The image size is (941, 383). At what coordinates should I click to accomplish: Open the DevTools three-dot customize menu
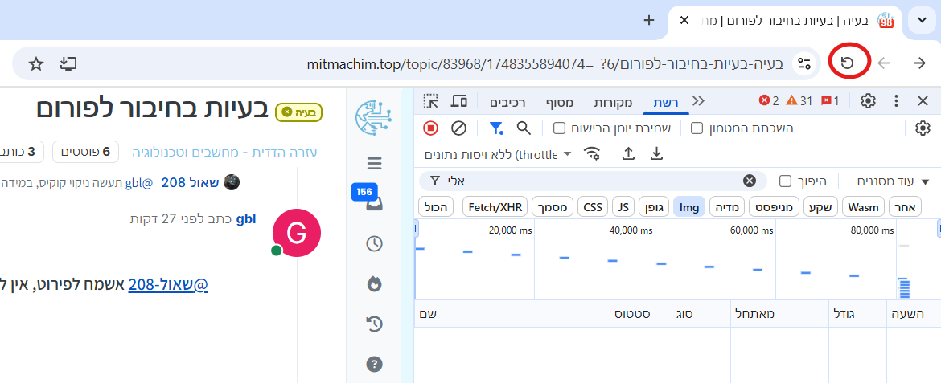pos(896,101)
